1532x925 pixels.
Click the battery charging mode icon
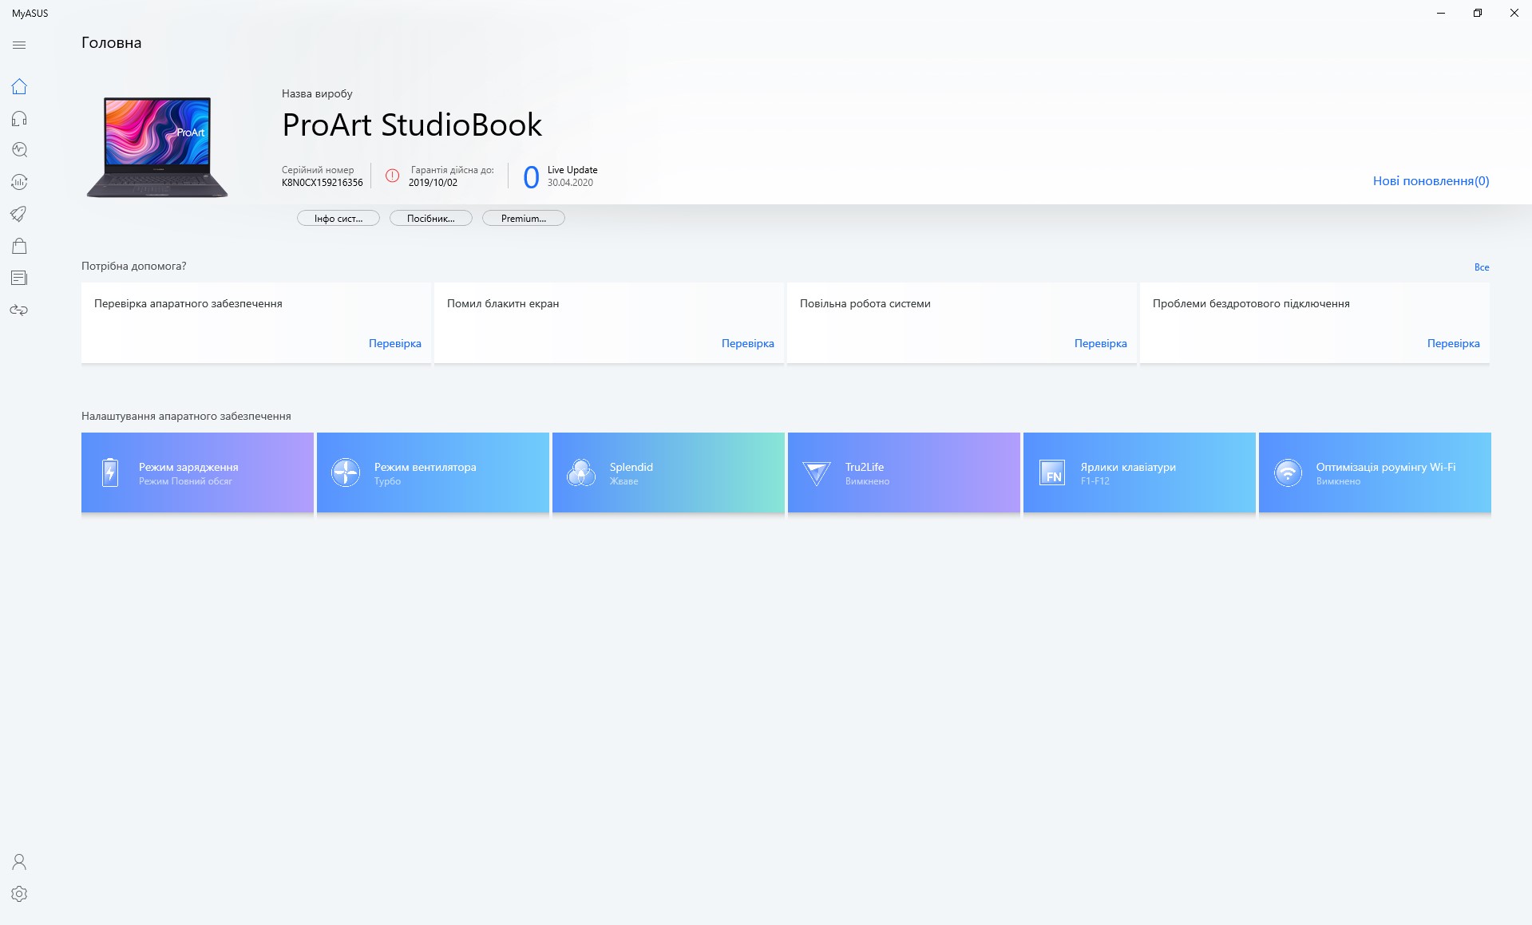tap(110, 472)
